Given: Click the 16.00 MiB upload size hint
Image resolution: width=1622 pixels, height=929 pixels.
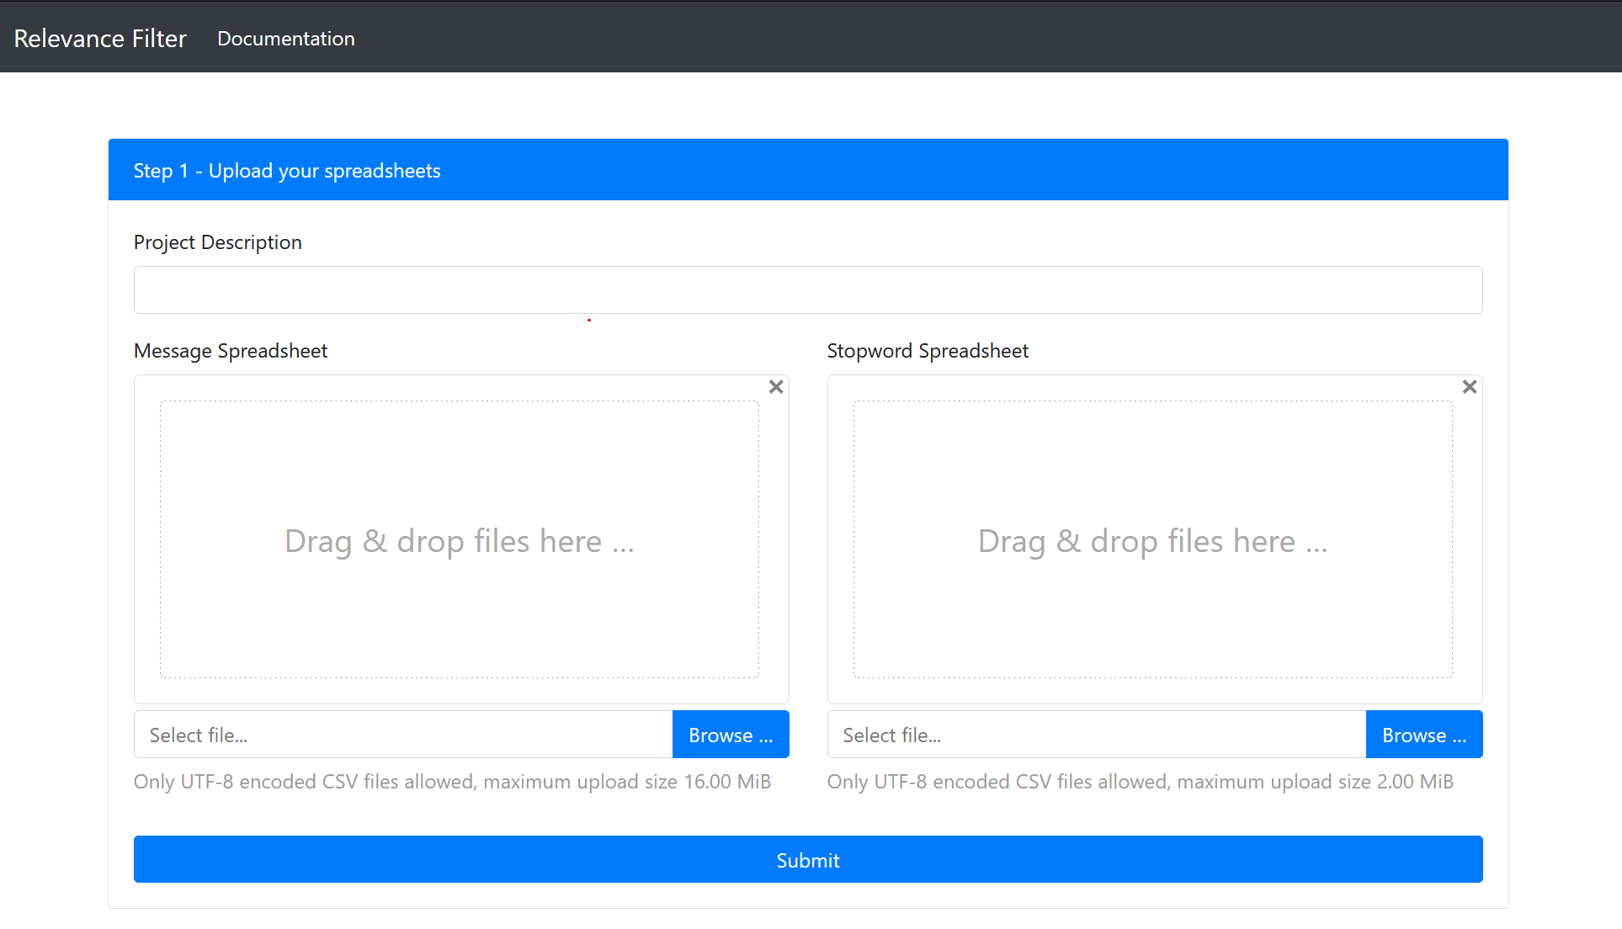Looking at the screenshot, I should click(452, 782).
